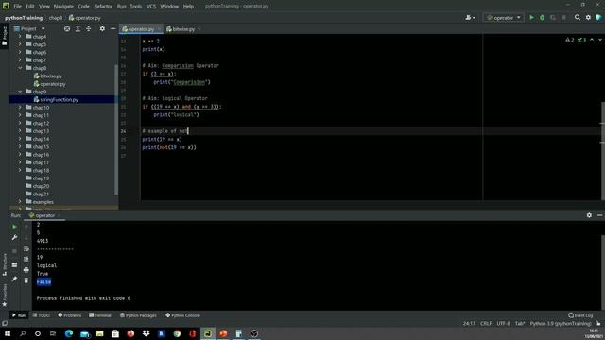Toggle the Project side tool window stripe
605x340 pixels.
click(4, 36)
